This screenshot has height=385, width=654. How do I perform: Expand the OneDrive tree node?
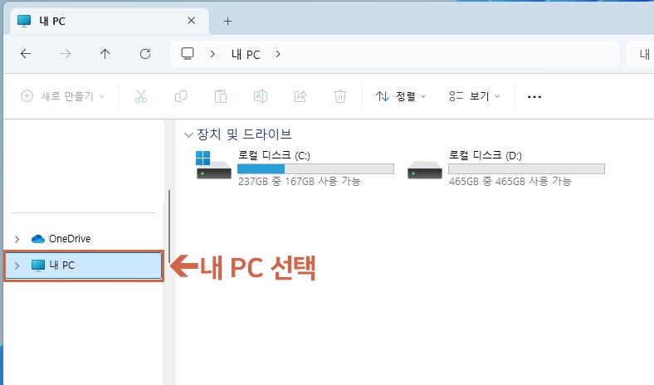[17, 239]
